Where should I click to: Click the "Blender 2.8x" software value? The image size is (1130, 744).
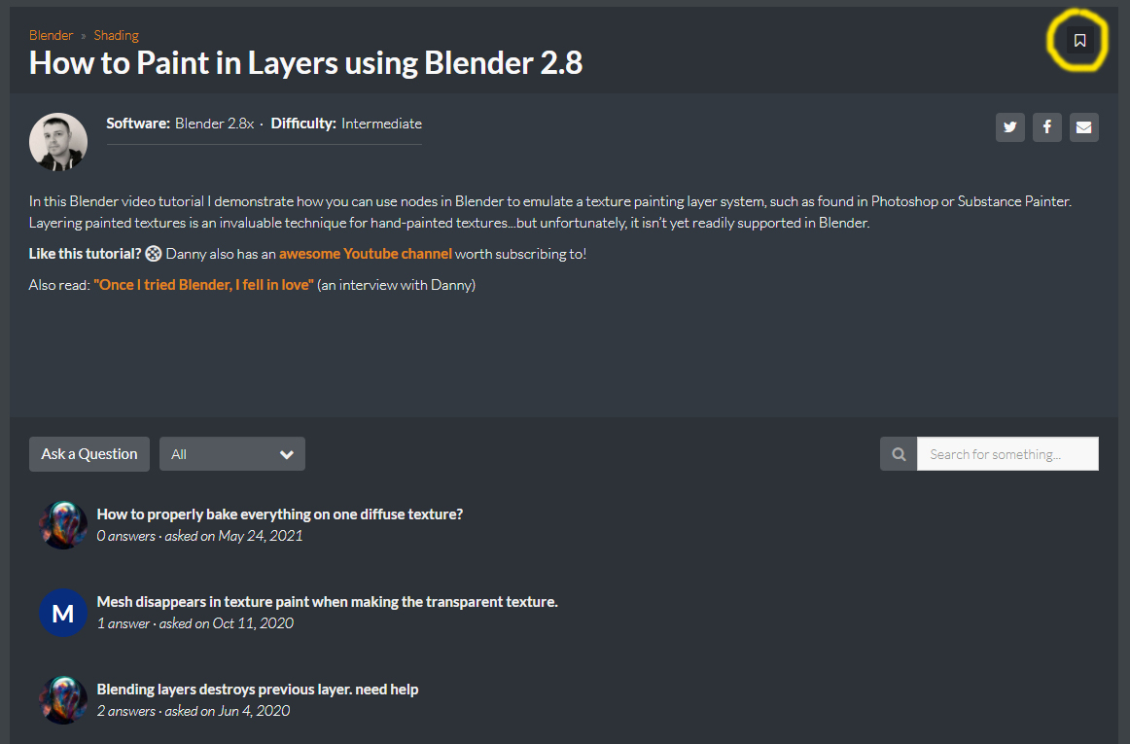[214, 124]
